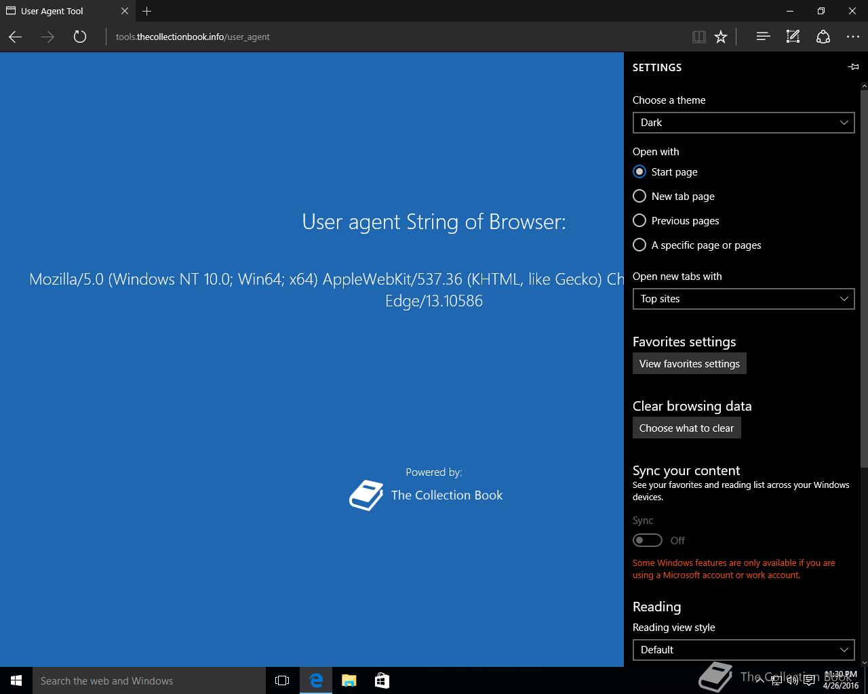Open the More actions ellipsis menu
The image size is (868, 694).
[853, 37]
